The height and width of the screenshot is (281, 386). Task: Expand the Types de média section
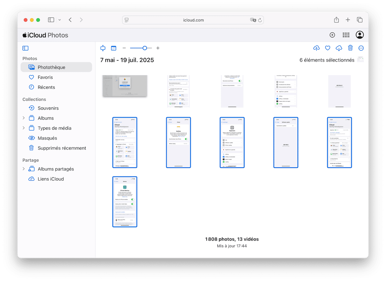click(23, 128)
